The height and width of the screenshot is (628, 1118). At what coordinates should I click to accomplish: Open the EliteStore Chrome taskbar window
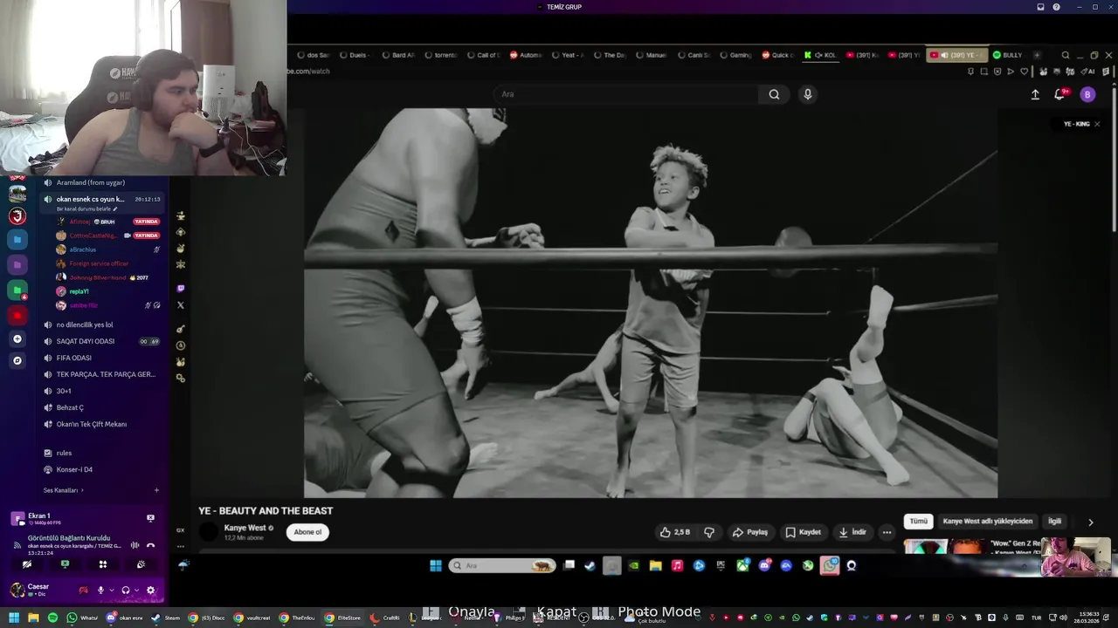coord(342,618)
